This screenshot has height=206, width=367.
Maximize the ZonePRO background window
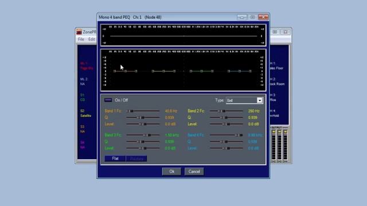275,32
